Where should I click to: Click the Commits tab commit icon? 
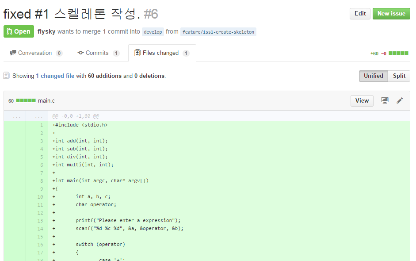point(80,53)
